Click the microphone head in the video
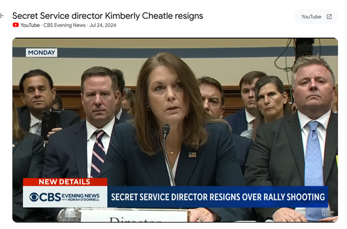Image resolution: width=347 pixels, height=229 pixels. (166, 130)
